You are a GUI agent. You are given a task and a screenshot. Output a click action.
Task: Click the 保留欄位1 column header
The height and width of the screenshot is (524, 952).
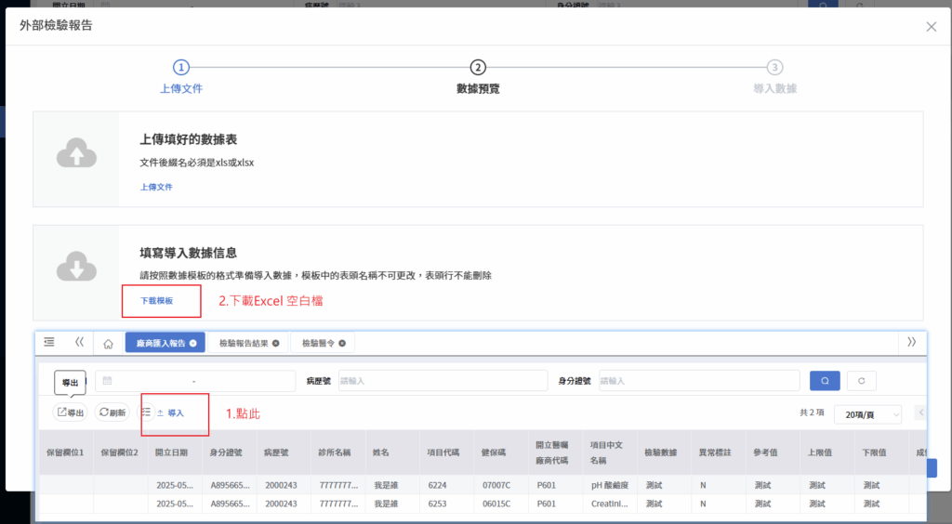point(65,452)
